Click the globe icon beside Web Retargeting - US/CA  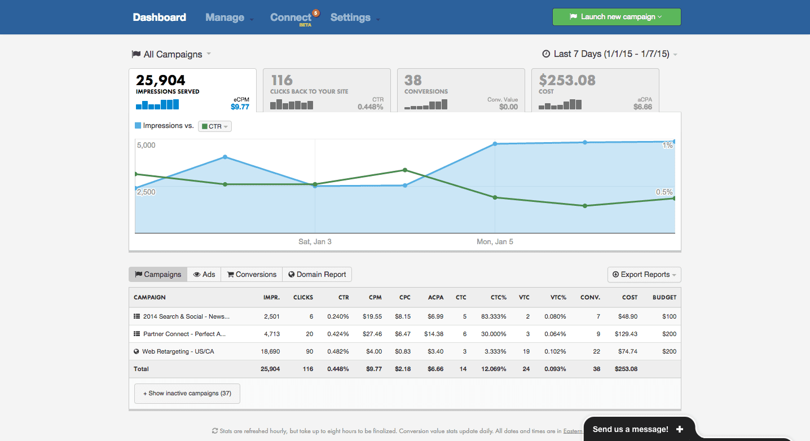coord(135,351)
